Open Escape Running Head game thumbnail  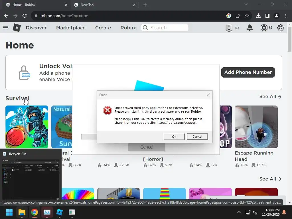point(256,127)
